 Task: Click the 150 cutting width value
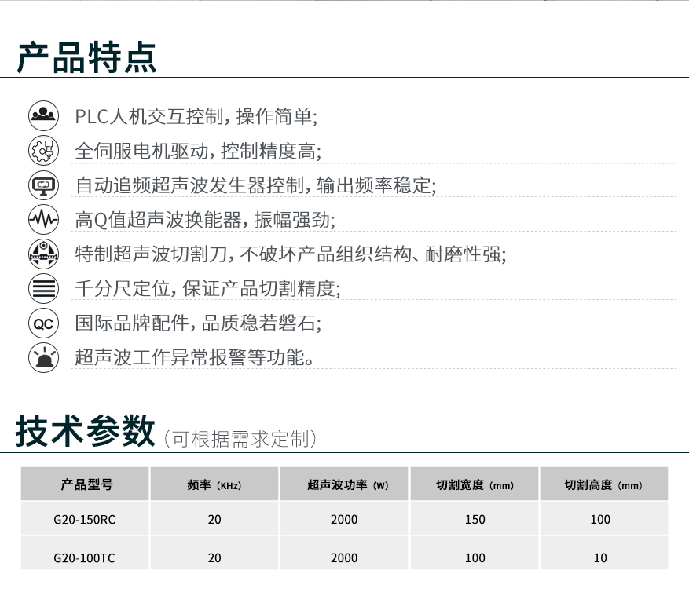475,519
